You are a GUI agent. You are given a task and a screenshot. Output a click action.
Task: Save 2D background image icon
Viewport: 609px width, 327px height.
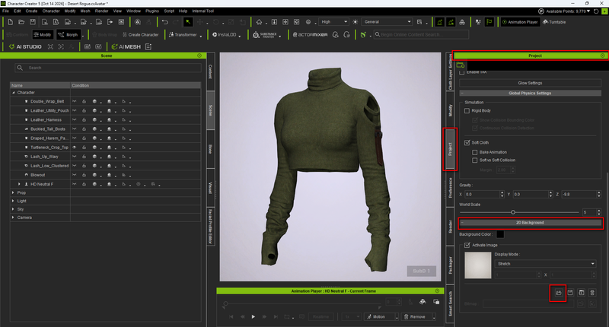(570, 293)
